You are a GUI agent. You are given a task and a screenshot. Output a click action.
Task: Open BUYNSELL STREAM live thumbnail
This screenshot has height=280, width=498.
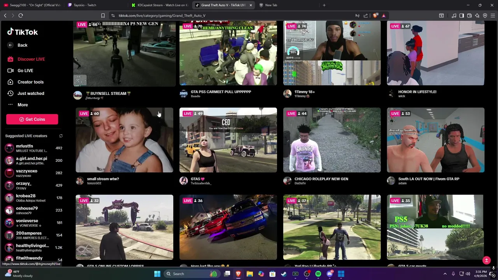(124, 53)
